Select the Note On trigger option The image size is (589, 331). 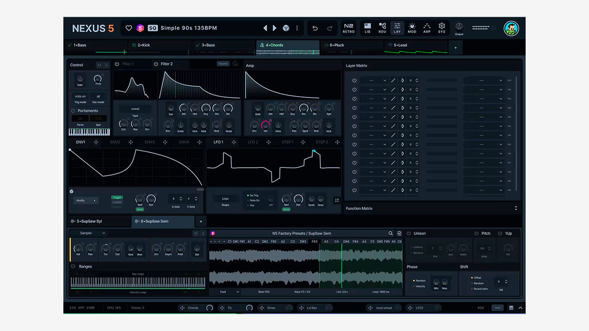(254, 200)
